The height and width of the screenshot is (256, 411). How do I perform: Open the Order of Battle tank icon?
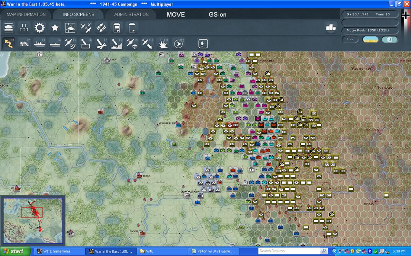pos(9,28)
